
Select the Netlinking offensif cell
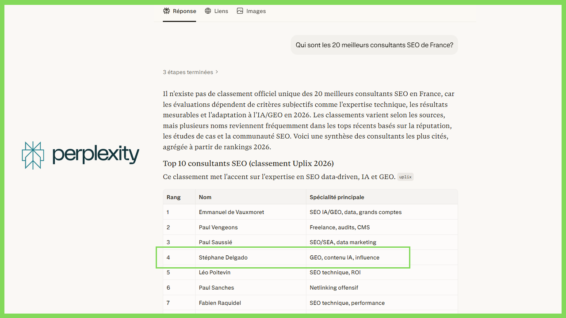[333, 288]
